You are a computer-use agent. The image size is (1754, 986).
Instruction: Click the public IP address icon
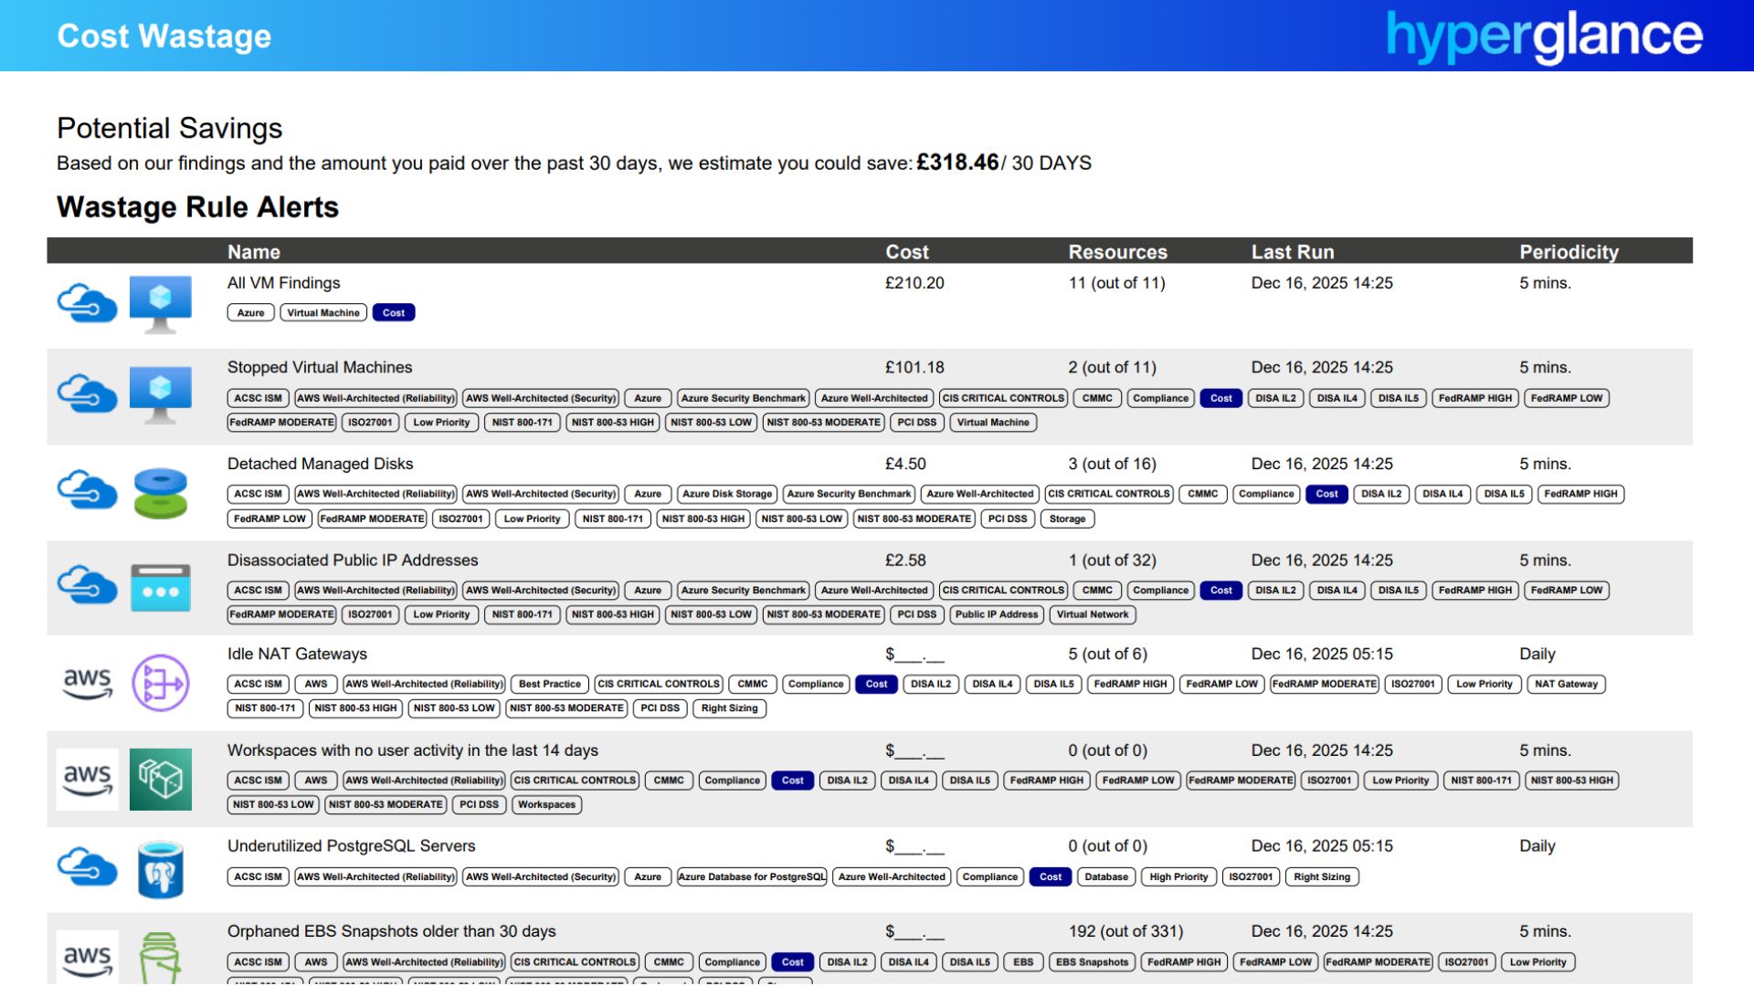click(160, 587)
